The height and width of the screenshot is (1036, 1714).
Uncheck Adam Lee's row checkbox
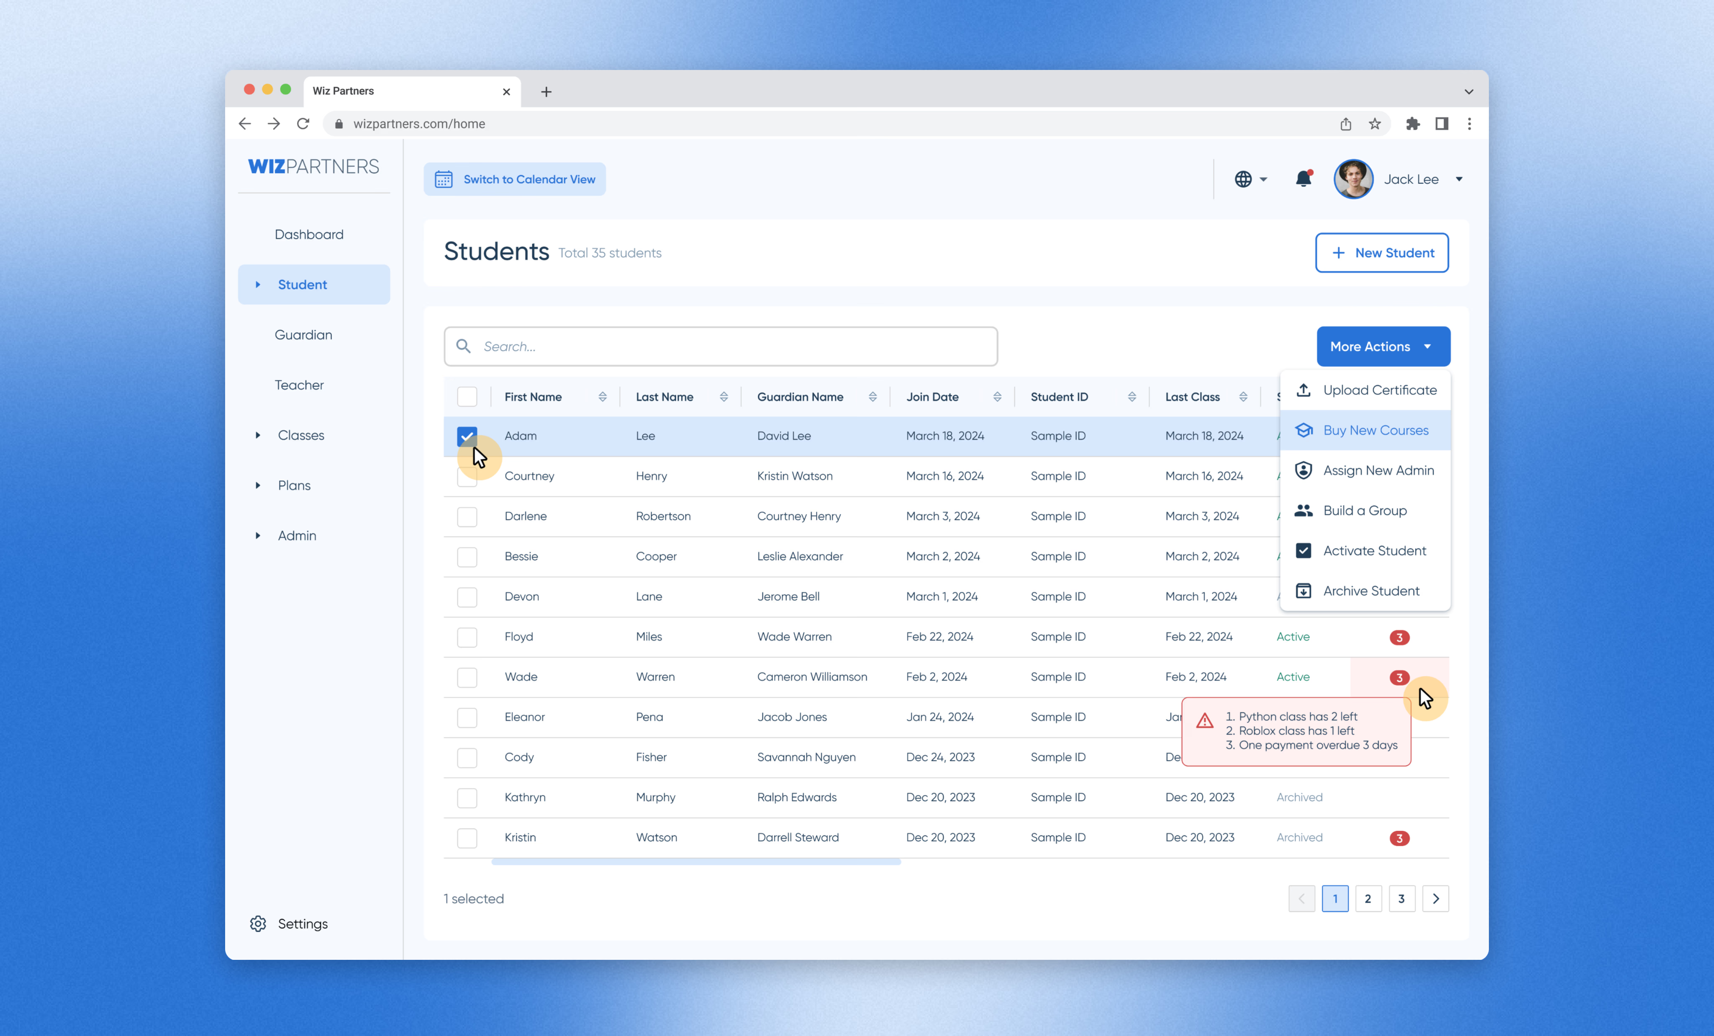click(467, 436)
